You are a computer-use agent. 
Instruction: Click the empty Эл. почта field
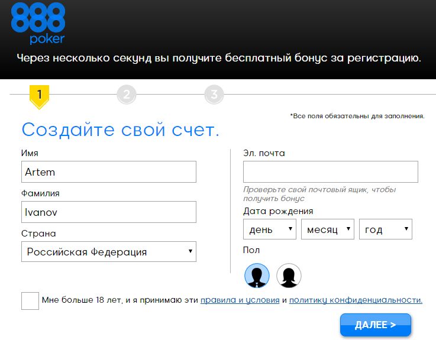point(330,172)
